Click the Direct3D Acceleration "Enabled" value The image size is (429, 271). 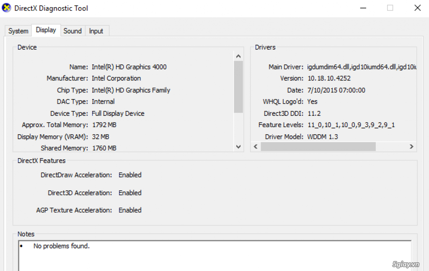click(130, 193)
